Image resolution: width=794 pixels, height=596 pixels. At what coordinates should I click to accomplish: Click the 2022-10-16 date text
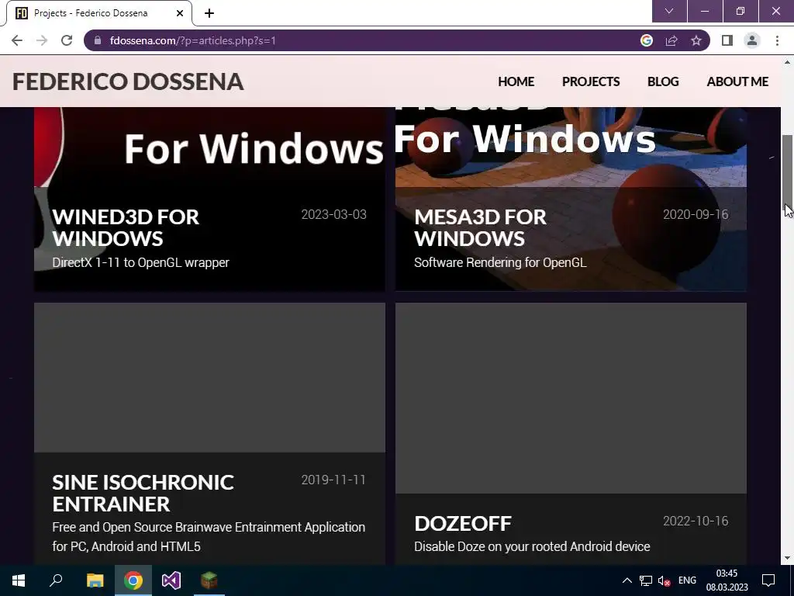pyautogui.click(x=696, y=521)
